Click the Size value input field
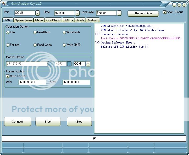Screen dimensions: 189x155 [x=76, y=82]
